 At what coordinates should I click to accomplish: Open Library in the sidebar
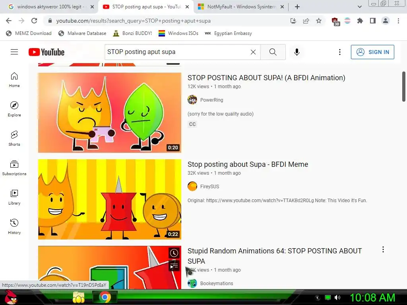14,197
